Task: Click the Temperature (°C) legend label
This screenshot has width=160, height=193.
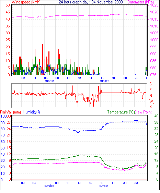Action: [121, 112]
